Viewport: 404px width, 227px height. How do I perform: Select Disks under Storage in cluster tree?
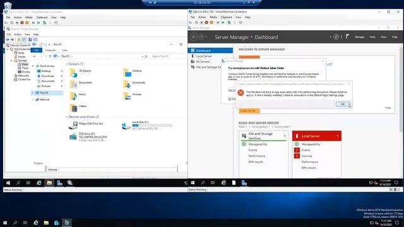click(25, 64)
